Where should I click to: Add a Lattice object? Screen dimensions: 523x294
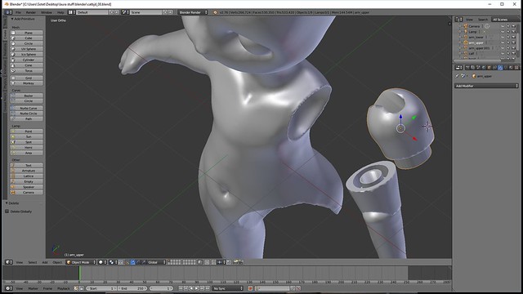click(x=26, y=176)
